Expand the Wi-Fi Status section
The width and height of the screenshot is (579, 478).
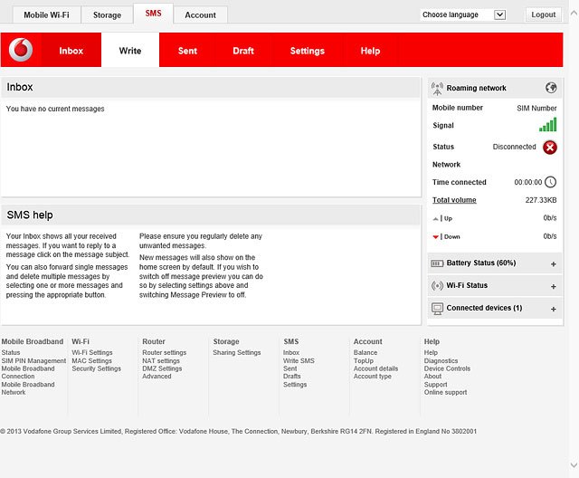tap(553, 286)
